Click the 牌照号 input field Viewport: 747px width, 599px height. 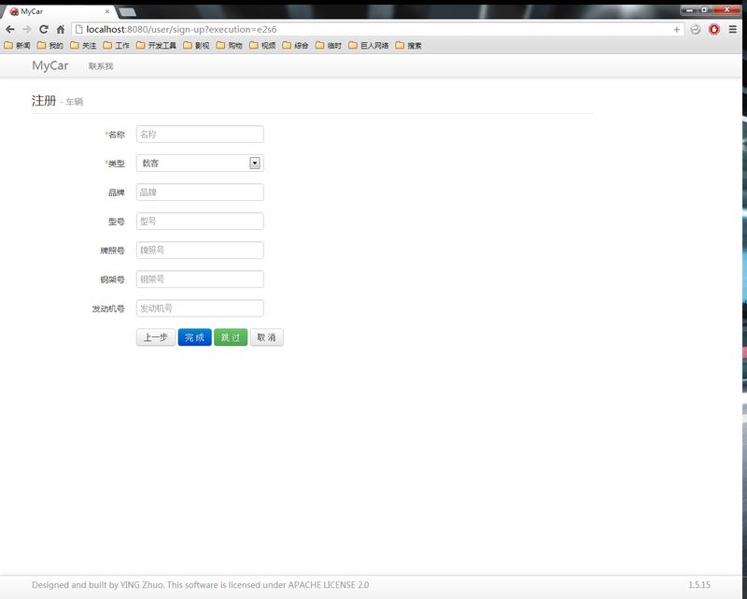[x=200, y=250]
